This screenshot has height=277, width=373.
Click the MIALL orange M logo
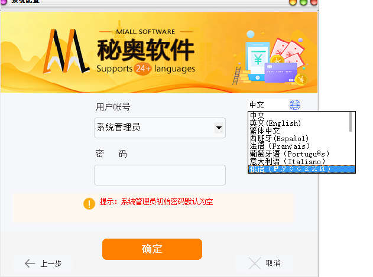point(66,51)
